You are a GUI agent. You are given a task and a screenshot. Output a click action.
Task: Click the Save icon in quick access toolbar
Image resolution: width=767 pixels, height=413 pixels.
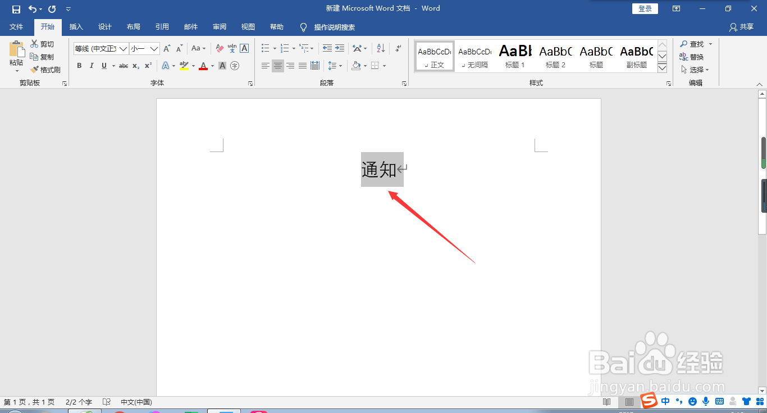tap(16, 9)
